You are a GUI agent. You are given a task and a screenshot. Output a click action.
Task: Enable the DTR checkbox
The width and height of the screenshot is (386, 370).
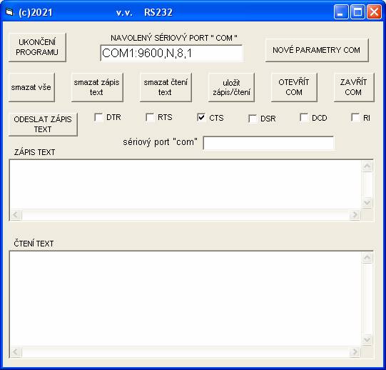98,117
